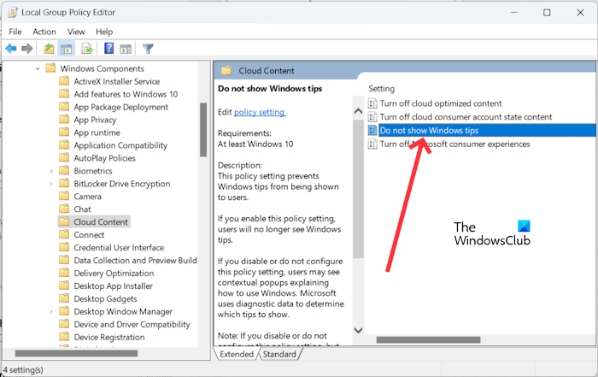The image size is (598, 377).
Task: Click policy icon beside Do not show Windows tips
Action: coord(372,131)
